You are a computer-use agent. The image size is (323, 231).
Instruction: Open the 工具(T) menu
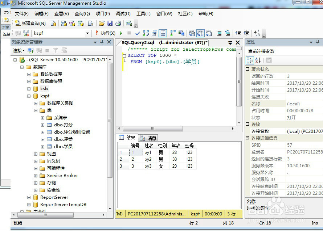tap(143, 14)
